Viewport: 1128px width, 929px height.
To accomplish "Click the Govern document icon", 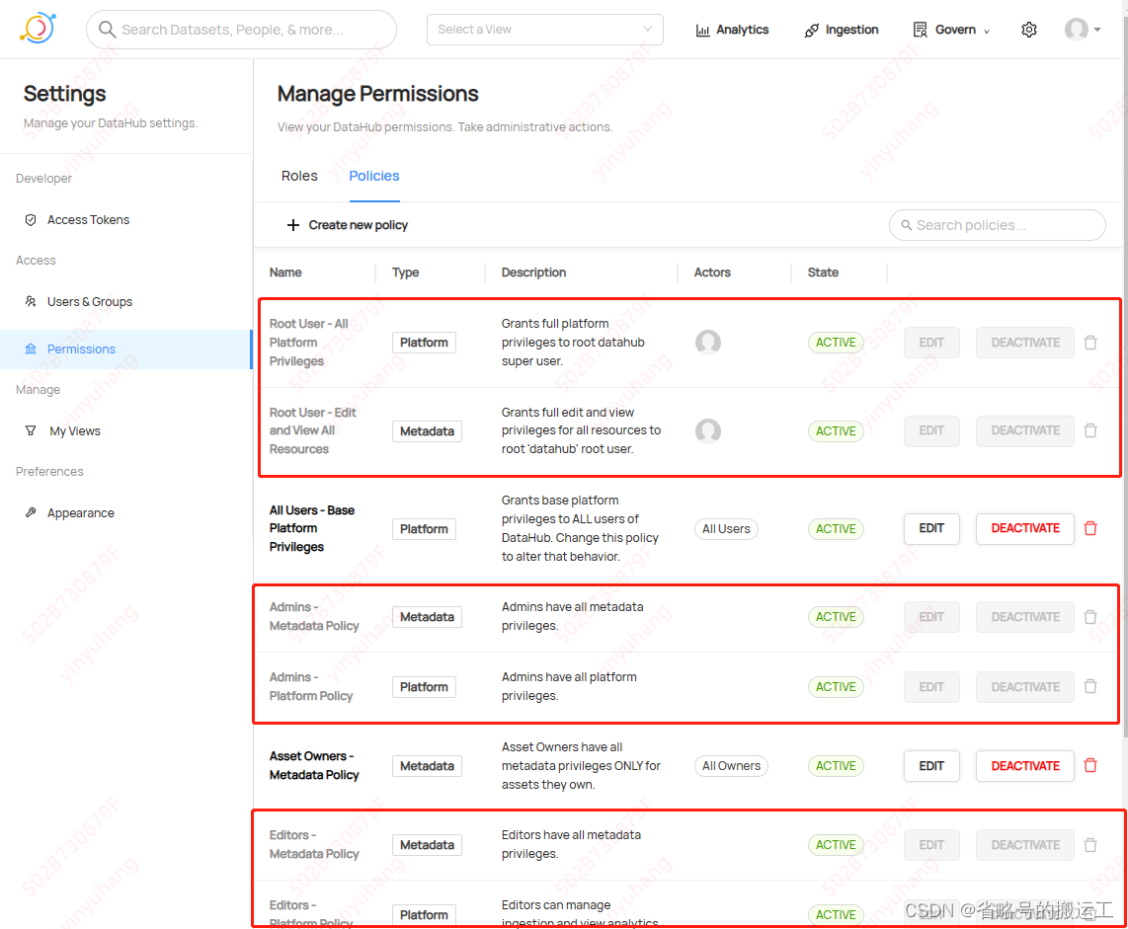I will pyautogui.click(x=921, y=30).
